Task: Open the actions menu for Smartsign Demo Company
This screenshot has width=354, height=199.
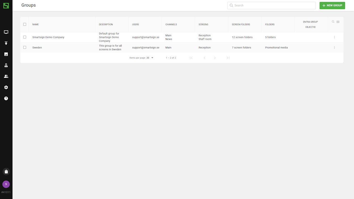Action: [334, 37]
